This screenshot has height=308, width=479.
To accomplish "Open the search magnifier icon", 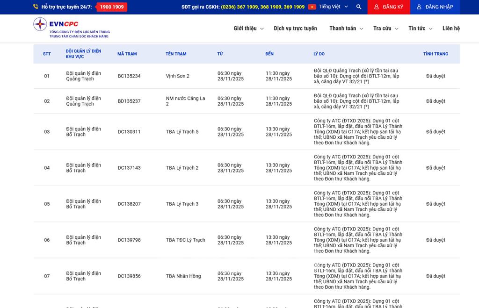I will point(359,7).
